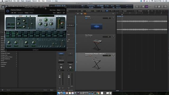Viewport: 169px width, 95px height.
Task: Open the Navigate menu
Action: [28, 1]
